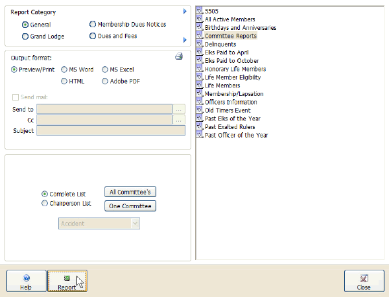The height and width of the screenshot is (297, 389).
Task: Open the Accident committee dropdown
Action: 135,223
